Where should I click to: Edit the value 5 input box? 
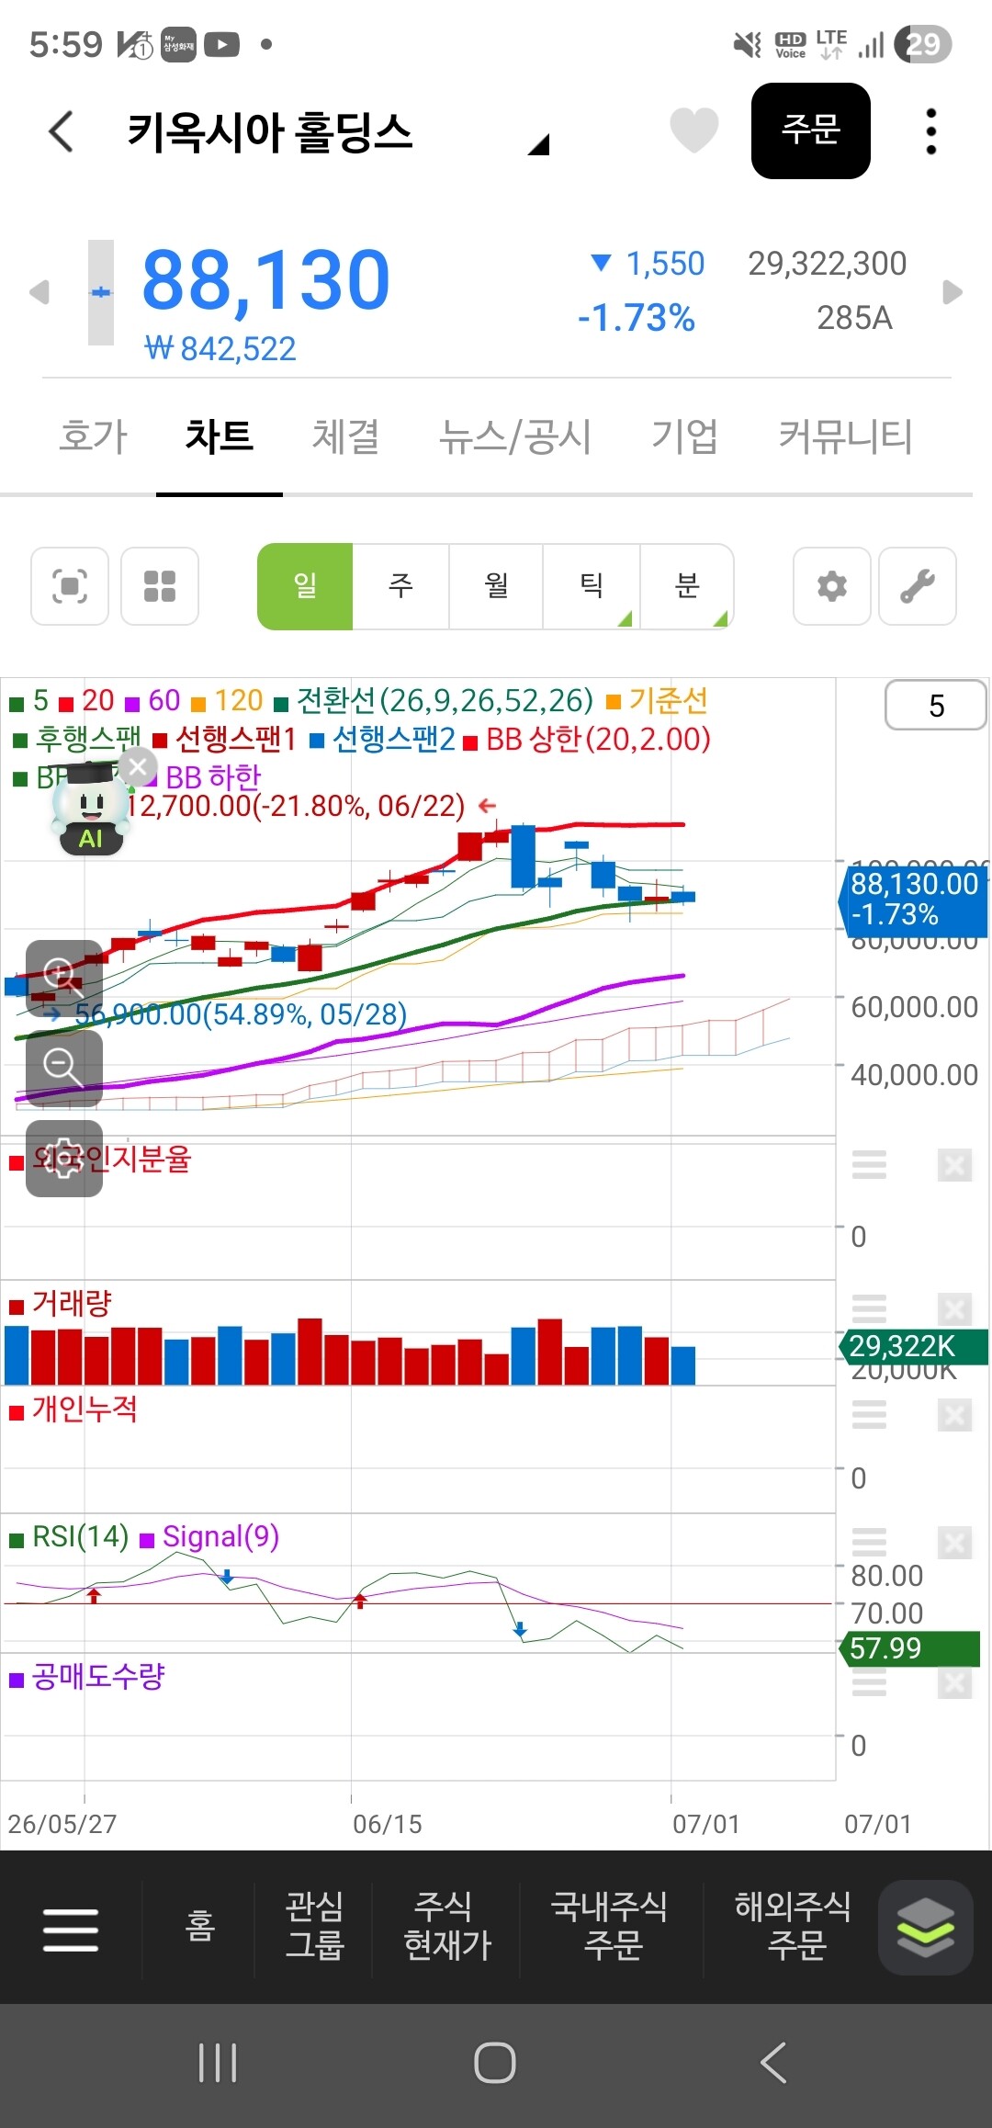pyautogui.click(x=936, y=706)
